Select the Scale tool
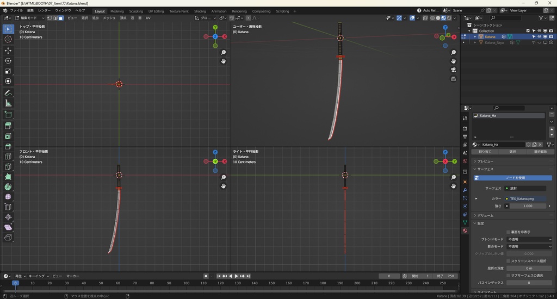This screenshot has height=299, width=557. tap(8, 71)
